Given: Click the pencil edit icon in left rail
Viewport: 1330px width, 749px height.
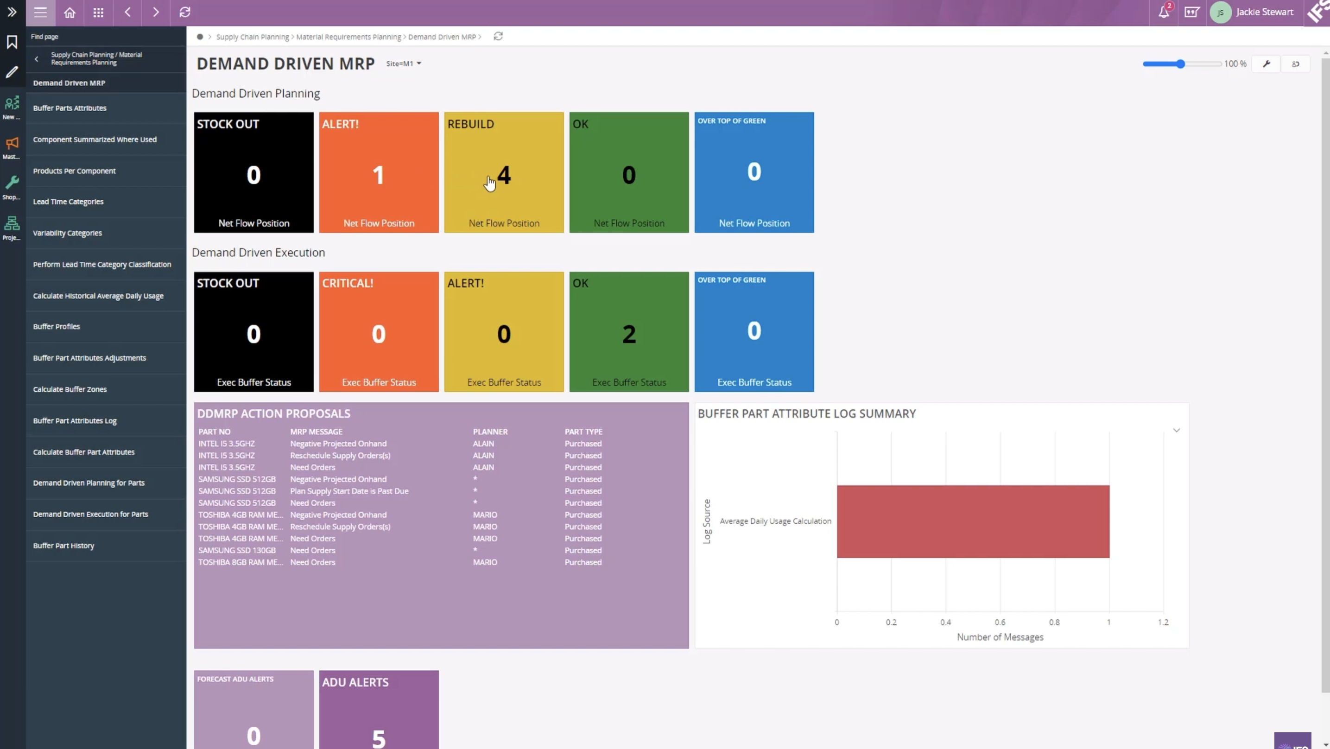Looking at the screenshot, I should 12,72.
